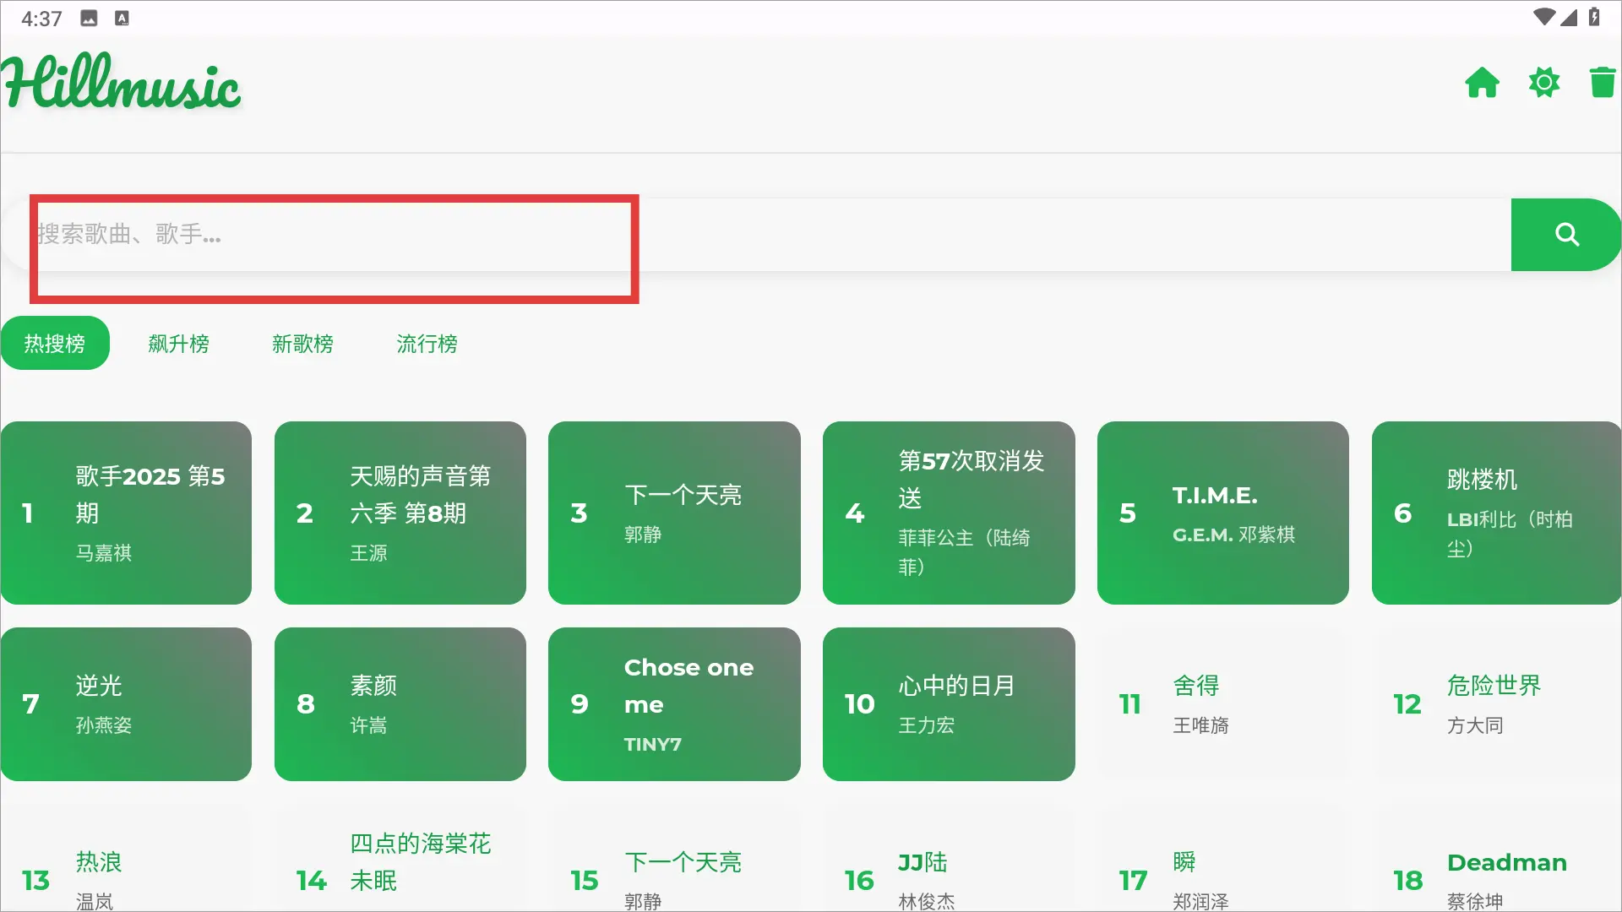
Task: Select the 热搜榜 tab
Action: (x=55, y=344)
